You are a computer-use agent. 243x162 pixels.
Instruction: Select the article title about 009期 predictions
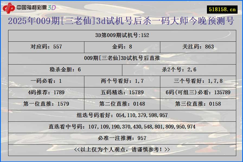121,21
